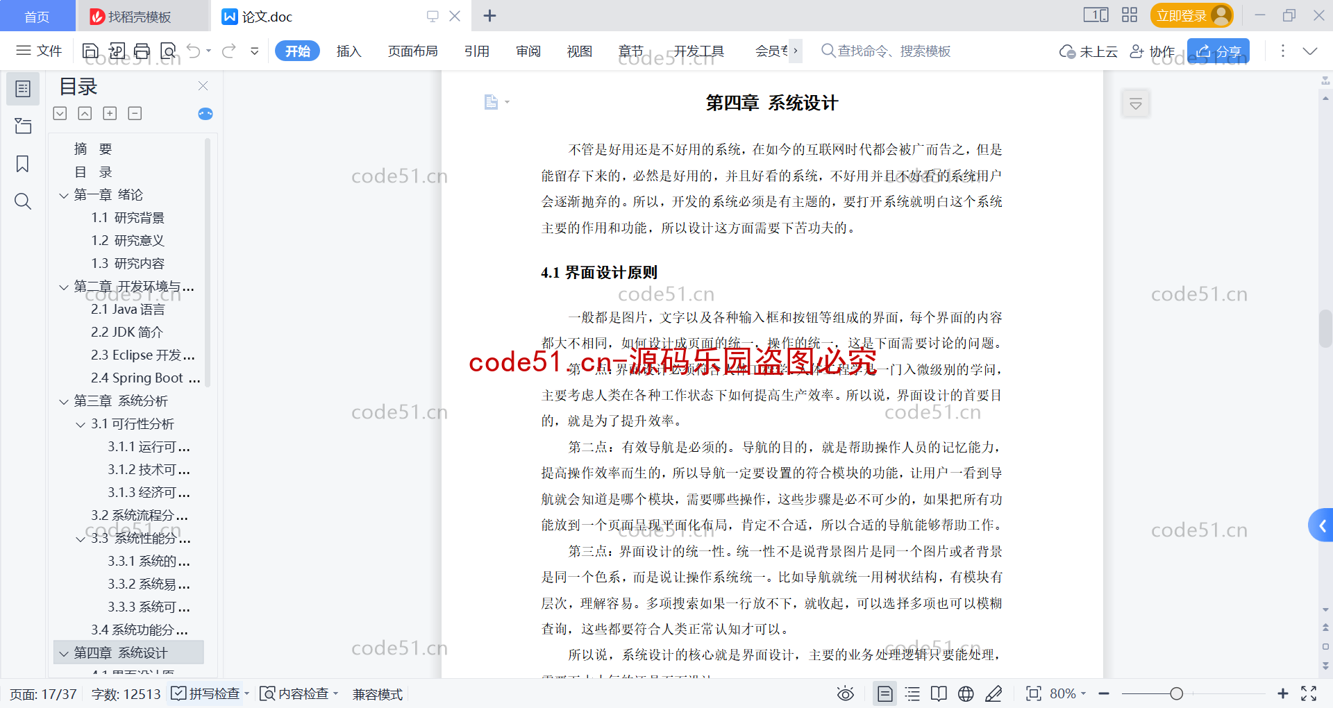Screen dimensions: 1333x708
Task: Click the grid apps icon
Action: click(x=1130, y=15)
